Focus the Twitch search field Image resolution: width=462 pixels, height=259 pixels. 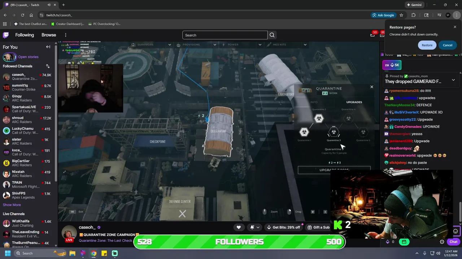pyautogui.click(x=225, y=35)
